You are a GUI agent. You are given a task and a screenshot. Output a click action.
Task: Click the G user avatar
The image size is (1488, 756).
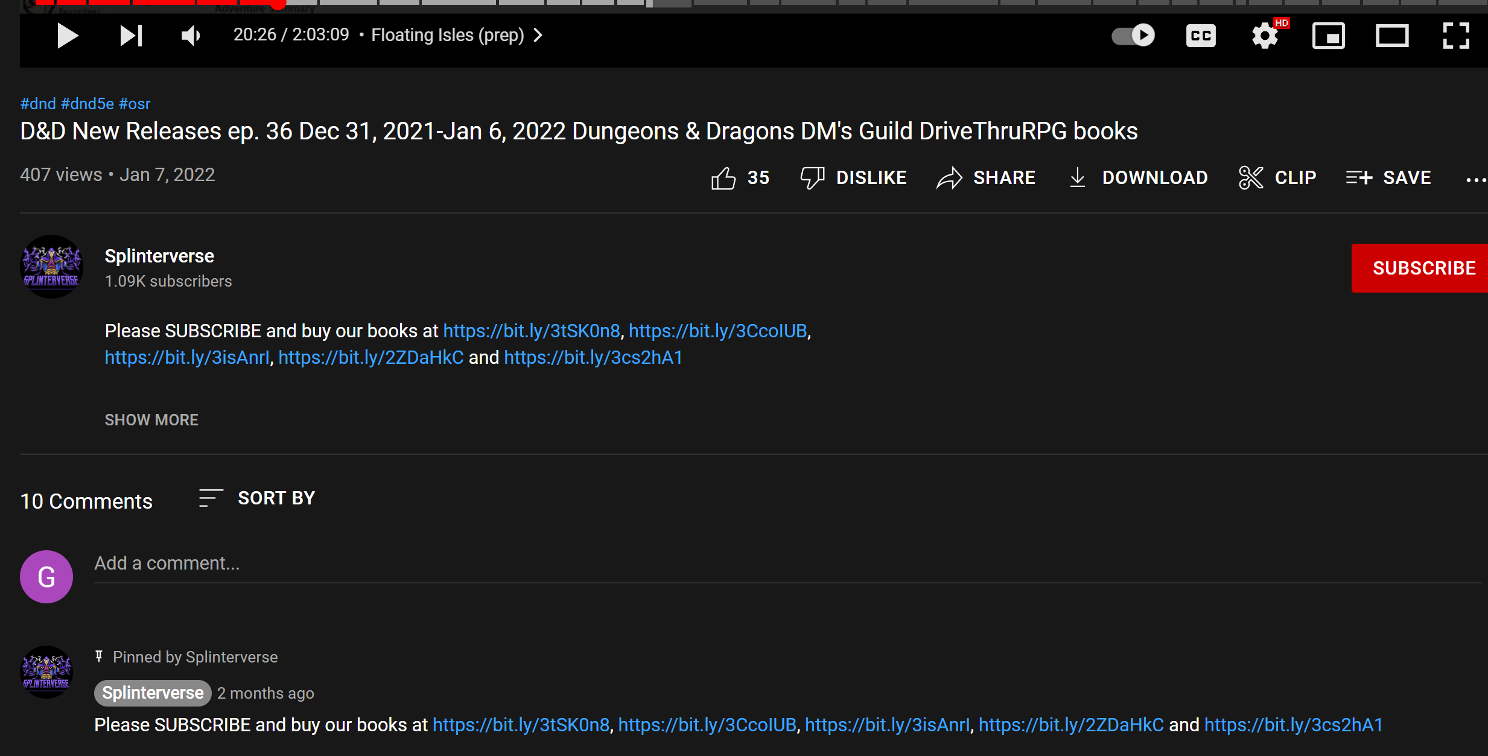coord(46,577)
